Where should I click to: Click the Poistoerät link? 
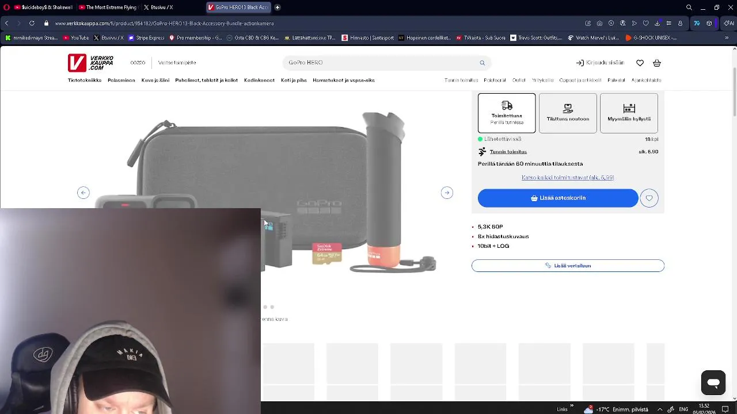point(495,80)
